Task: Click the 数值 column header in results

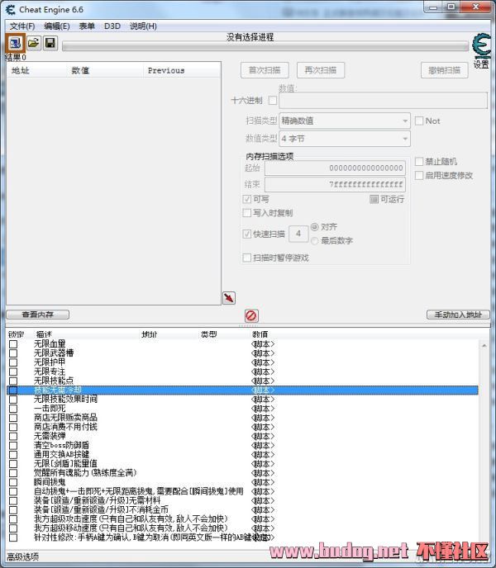Action: click(80, 70)
